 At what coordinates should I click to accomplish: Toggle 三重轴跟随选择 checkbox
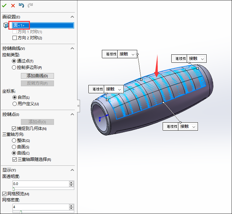(x=14, y=160)
